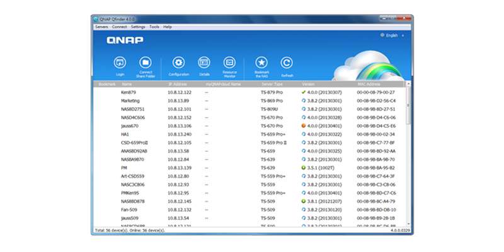Open Connect Share Folder icon

pos(146,62)
